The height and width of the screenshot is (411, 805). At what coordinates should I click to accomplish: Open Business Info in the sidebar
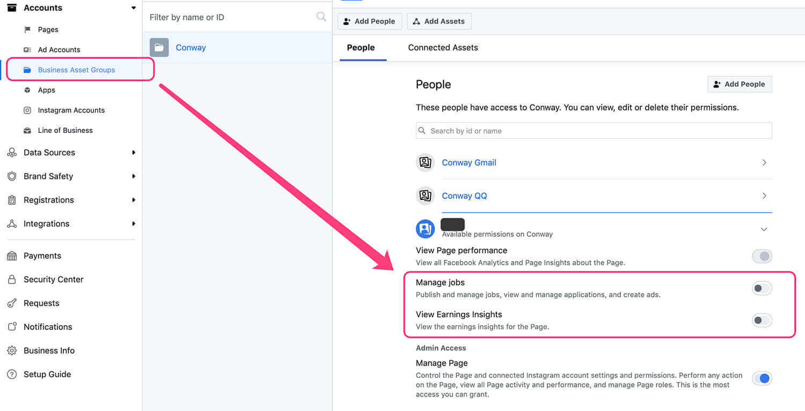[49, 350]
